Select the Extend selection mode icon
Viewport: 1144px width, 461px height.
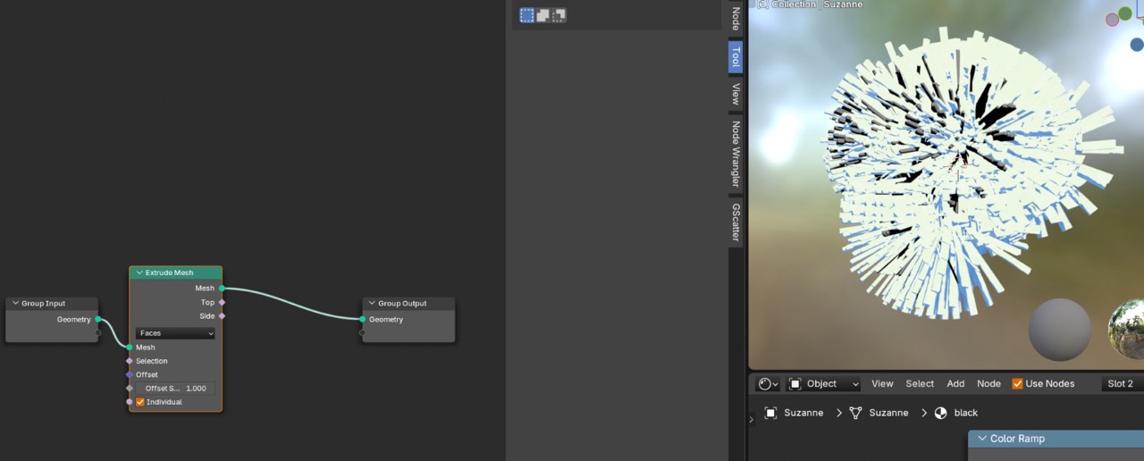point(543,15)
